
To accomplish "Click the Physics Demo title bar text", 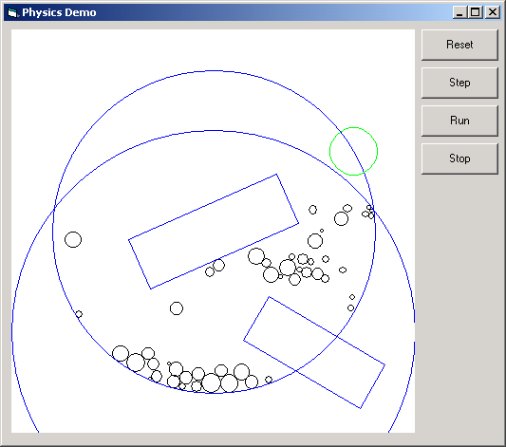I will coord(59,12).
